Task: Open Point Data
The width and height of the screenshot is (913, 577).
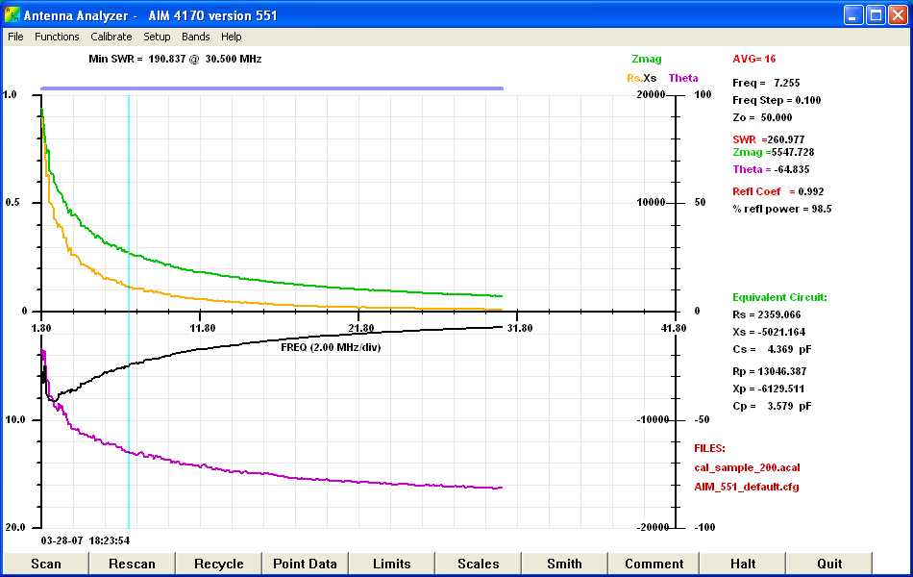Action: point(305,564)
